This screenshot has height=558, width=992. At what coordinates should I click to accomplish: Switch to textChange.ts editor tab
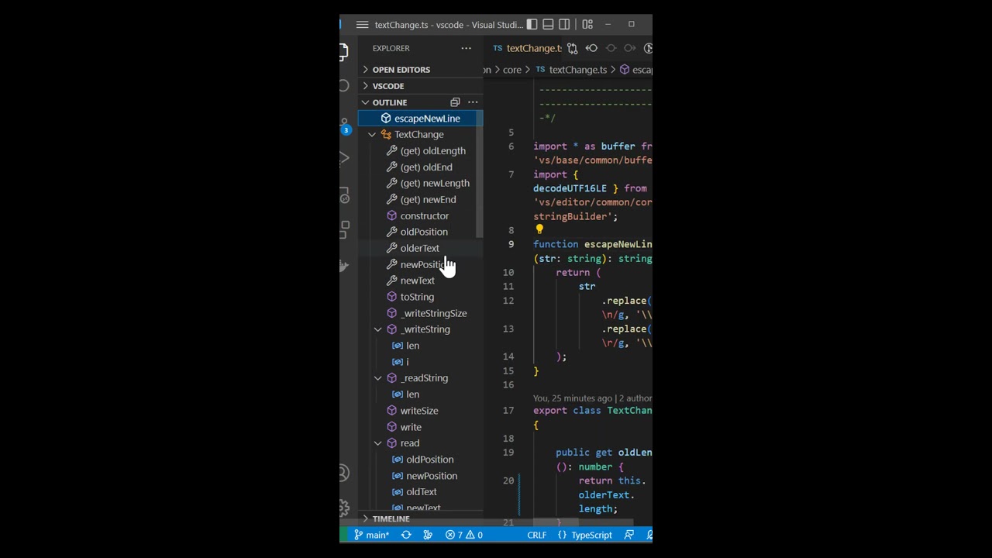(527, 48)
